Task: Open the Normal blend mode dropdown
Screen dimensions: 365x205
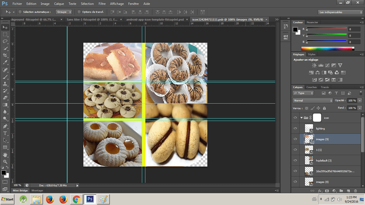Action: (313, 101)
